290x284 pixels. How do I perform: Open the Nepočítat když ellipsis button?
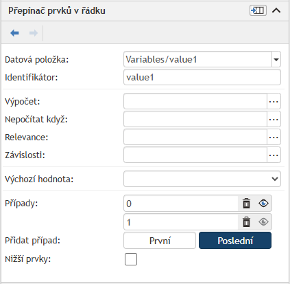tap(274, 119)
